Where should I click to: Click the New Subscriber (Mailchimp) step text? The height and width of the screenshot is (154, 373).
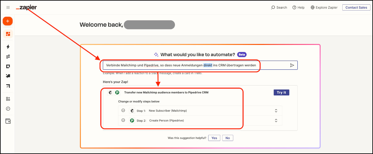point(168,111)
